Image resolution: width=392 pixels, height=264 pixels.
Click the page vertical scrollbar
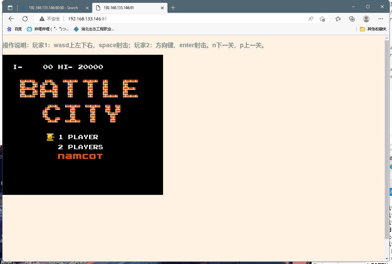click(387, 139)
